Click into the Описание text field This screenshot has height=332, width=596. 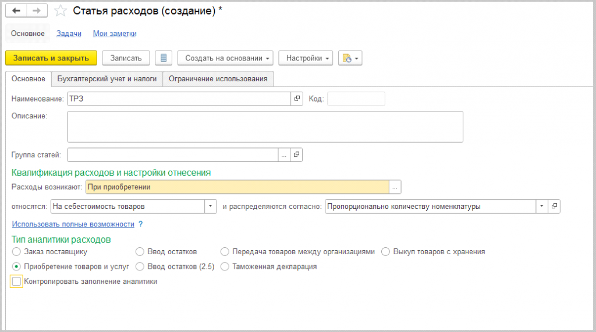[x=265, y=127]
